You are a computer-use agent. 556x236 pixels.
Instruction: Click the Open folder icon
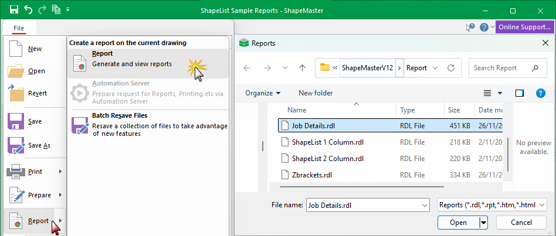point(18,71)
